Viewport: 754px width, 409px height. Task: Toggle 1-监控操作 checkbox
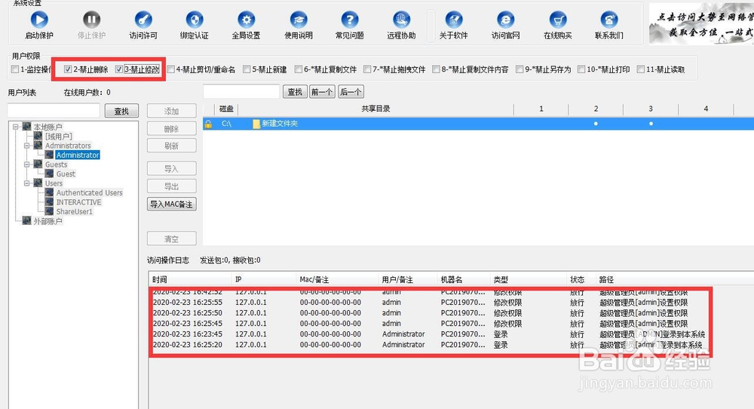coord(15,69)
